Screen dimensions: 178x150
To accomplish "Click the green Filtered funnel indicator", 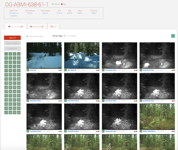I will pyautogui.click(x=55, y=4).
